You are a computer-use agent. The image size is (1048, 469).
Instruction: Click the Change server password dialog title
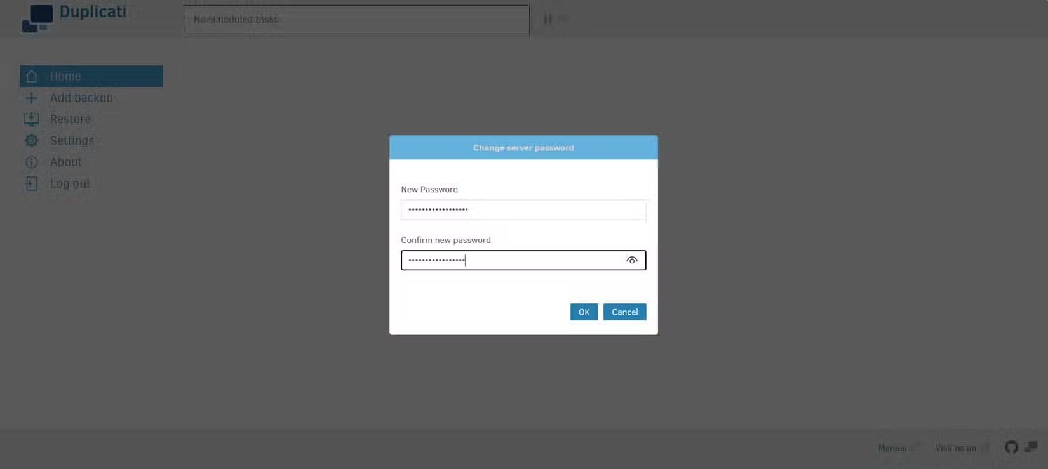[x=523, y=148]
